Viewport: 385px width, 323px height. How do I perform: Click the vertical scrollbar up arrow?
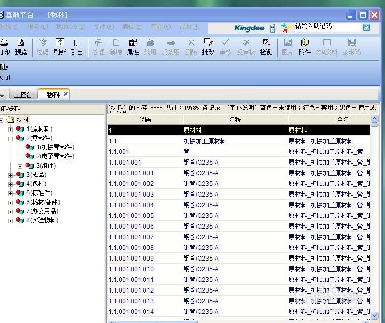pyautogui.click(x=374, y=119)
